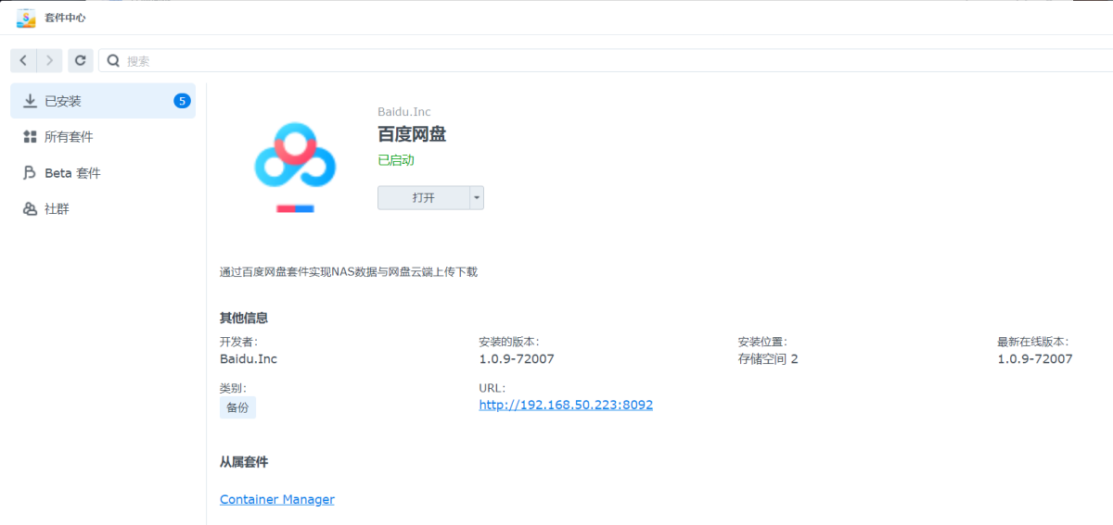Click the Package Center app icon in title bar
Image resolution: width=1113 pixels, height=525 pixels.
tap(26, 18)
